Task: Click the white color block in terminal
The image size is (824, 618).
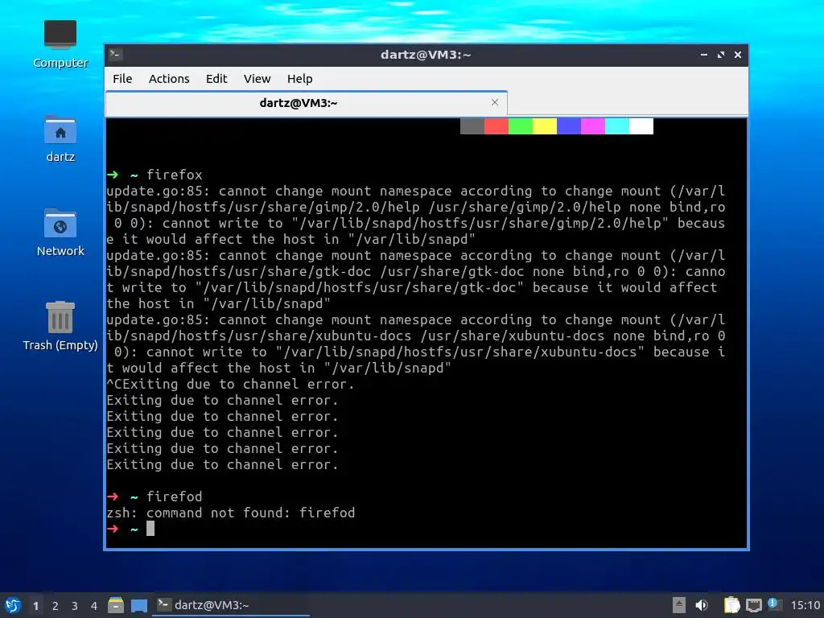Action: tap(641, 126)
